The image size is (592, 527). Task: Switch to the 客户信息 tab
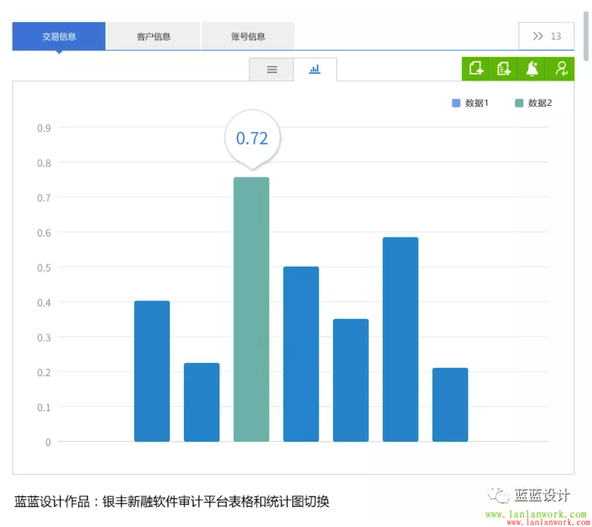click(153, 35)
